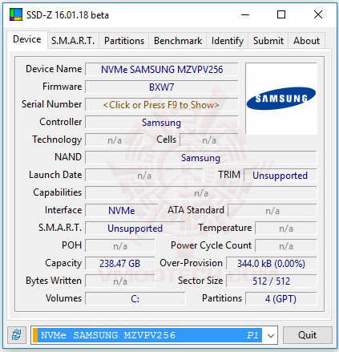Click the Technology n/a field
The height and width of the screenshot is (352, 339).
115,140
